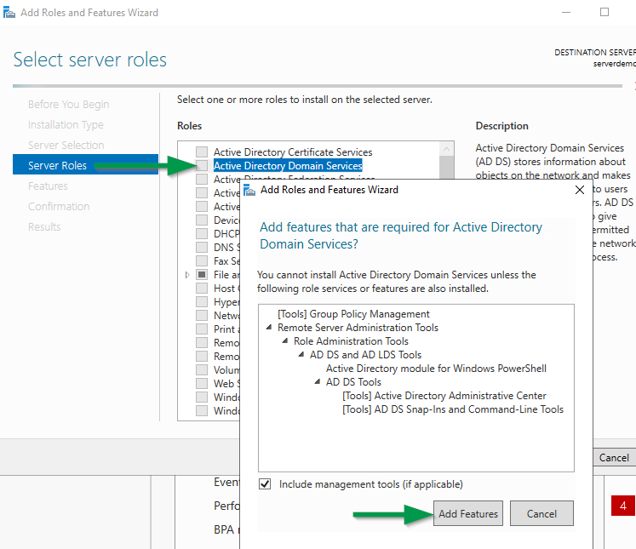Click the Add Features button
Viewport: 636px width, 549px height.
468,513
